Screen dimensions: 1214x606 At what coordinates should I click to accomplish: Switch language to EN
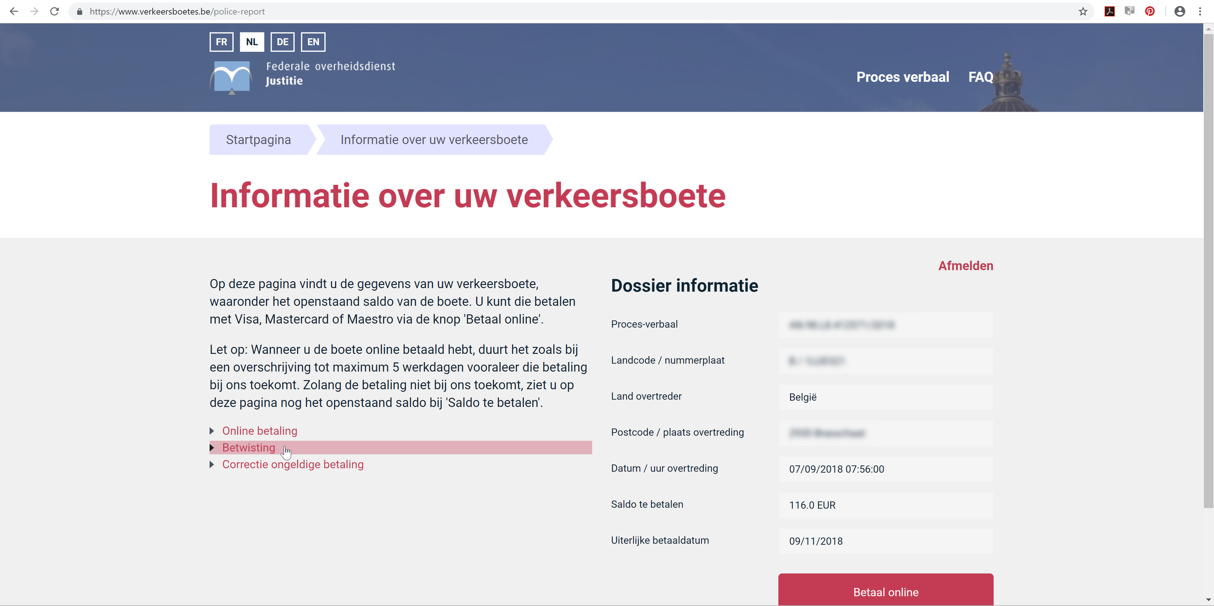[313, 42]
